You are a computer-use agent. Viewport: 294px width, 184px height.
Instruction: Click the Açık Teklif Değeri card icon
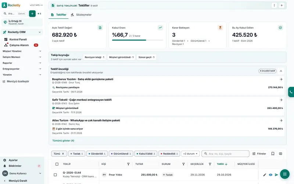[x=100, y=28]
